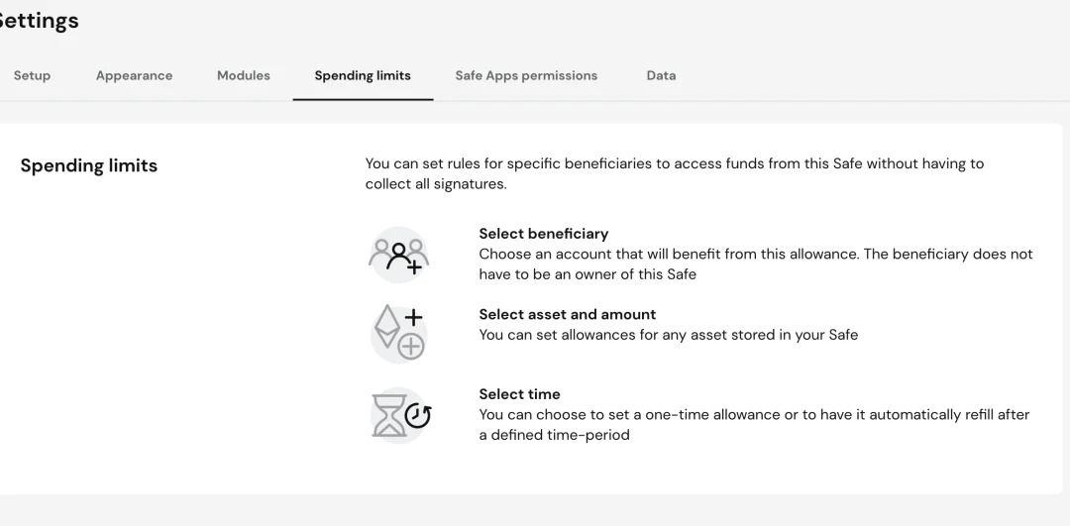The height and width of the screenshot is (526, 1070).
Task: Select the Spending limits tab
Action: coord(363,75)
